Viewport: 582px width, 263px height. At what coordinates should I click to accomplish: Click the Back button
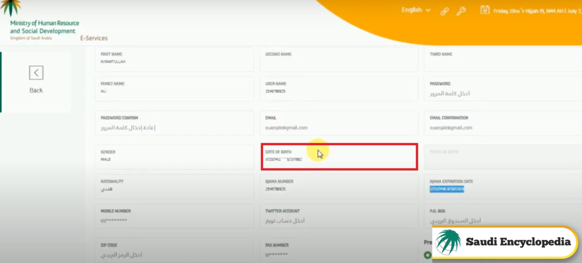(36, 90)
